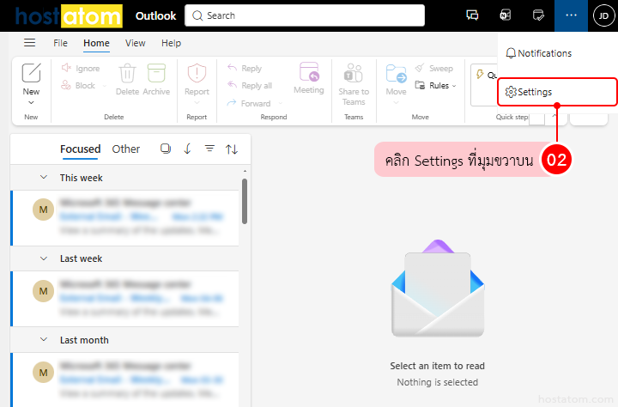The height and width of the screenshot is (407, 618).
Task: Click Settings in the dropdown menu
Action: pos(557,92)
